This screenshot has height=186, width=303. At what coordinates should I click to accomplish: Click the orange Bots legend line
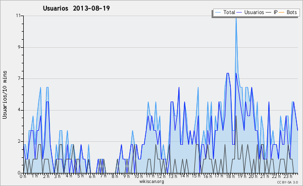[x=282, y=13]
